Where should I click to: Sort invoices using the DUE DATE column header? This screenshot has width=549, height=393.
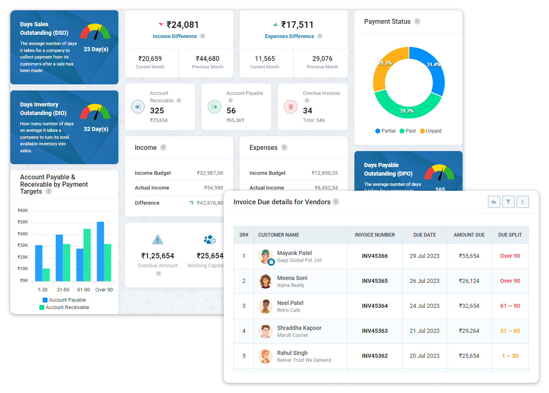[x=424, y=235]
